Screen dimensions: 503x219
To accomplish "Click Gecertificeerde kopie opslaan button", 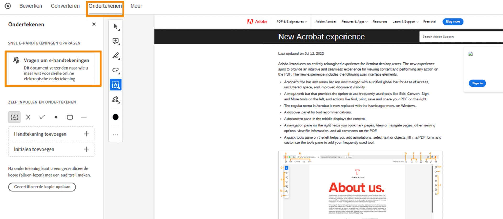I will [42, 187].
